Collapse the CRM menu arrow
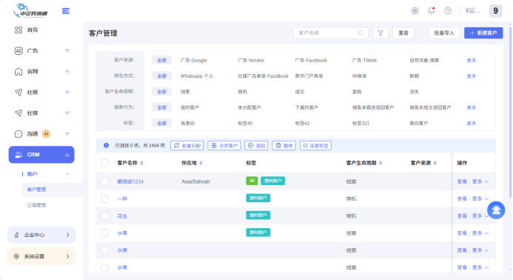This screenshot has height=280, width=513. click(67, 155)
